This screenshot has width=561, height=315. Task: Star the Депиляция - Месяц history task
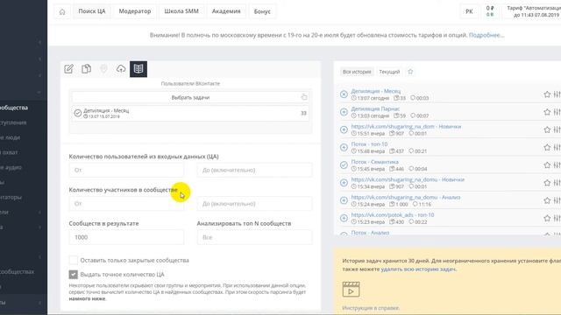coord(547,94)
